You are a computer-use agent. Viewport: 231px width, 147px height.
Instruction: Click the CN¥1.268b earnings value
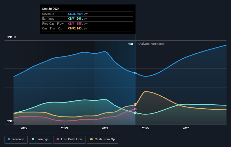(76, 19)
